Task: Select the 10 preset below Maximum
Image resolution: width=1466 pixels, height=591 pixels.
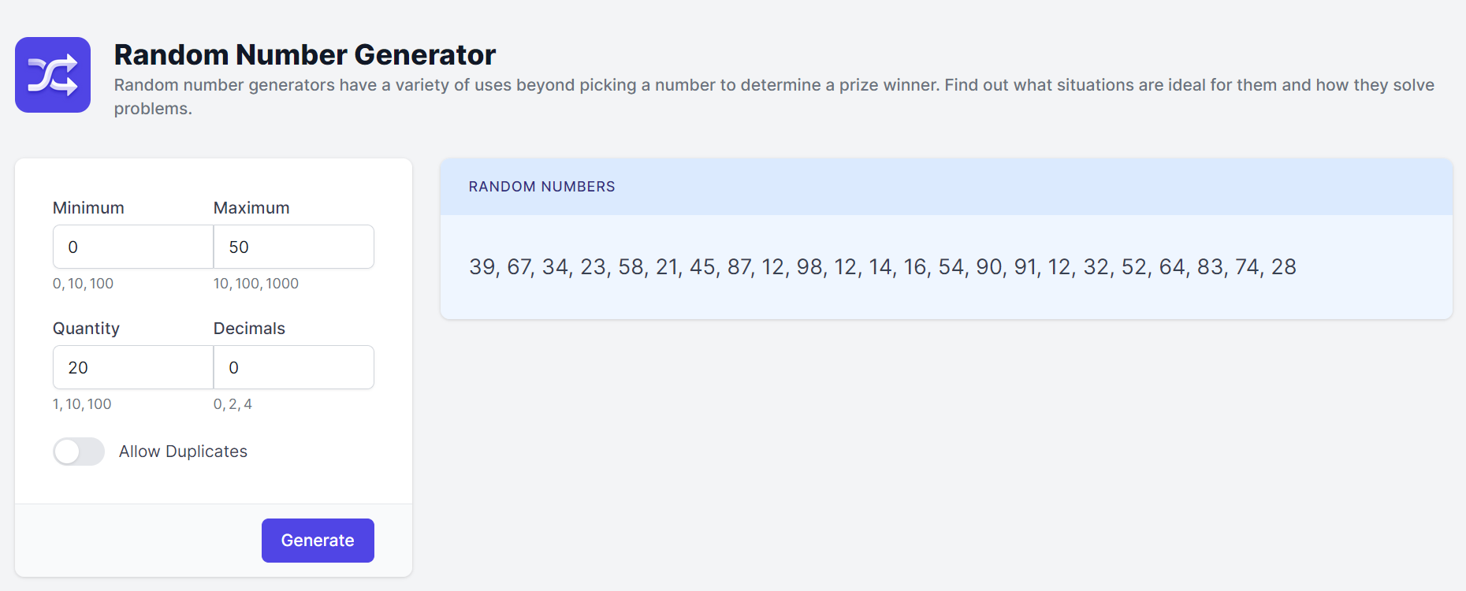Action: (221, 284)
